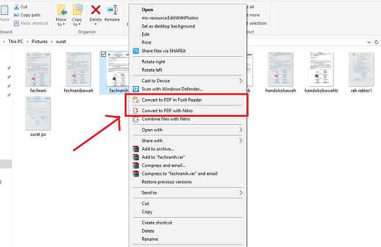
Task: Click WinRAR icon beside Add to archive
Action: click(136, 149)
